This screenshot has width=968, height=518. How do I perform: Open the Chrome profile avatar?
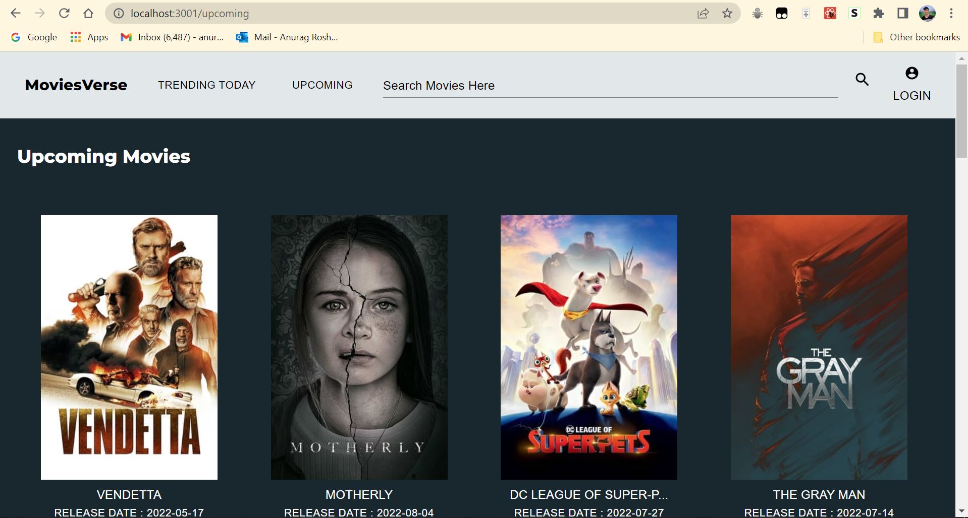(927, 14)
